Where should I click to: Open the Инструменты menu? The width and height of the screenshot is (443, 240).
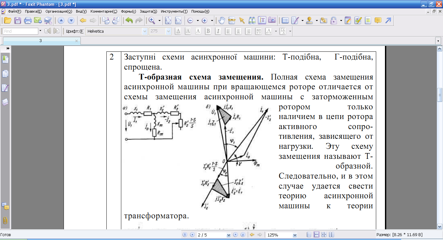174,11
